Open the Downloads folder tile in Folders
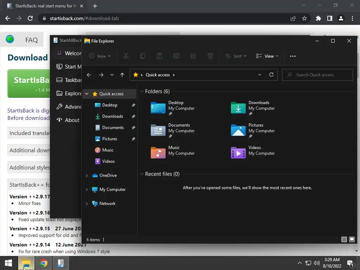 tap(253, 108)
